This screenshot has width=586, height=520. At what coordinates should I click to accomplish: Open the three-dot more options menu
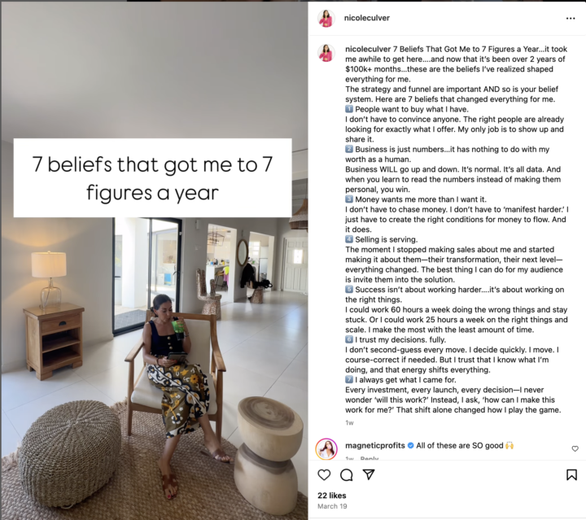[571, 18]
